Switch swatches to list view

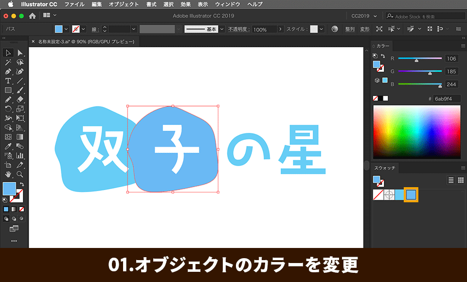[451, 180]
